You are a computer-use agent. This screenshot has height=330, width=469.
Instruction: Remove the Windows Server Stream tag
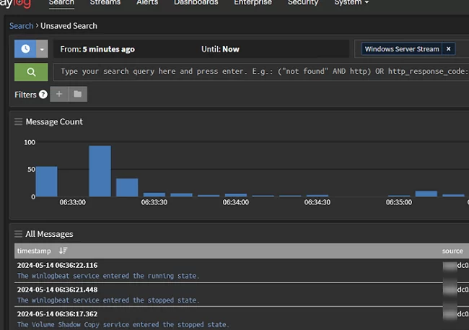point(448,49)
